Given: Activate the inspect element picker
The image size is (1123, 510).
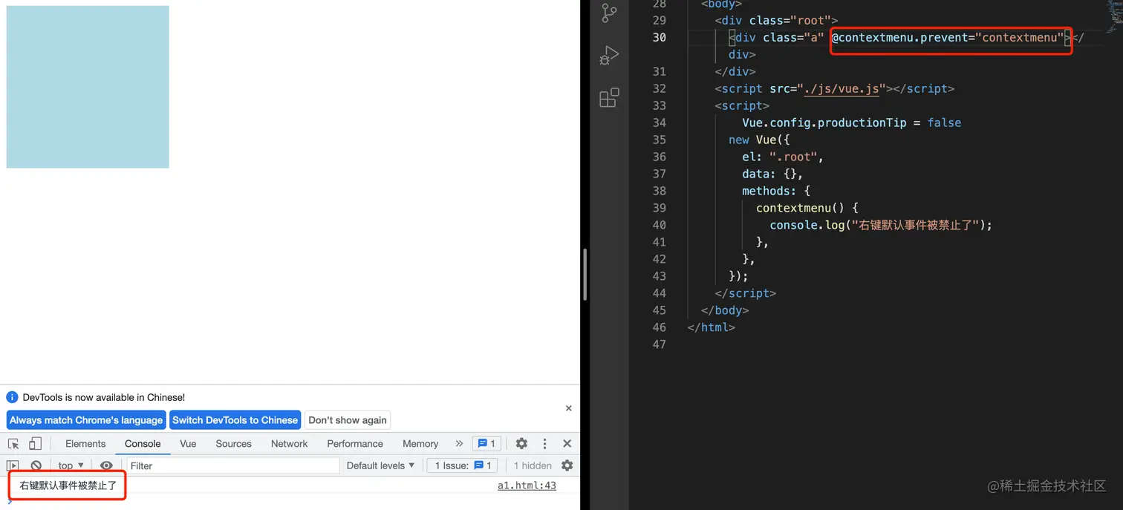Looking at the screenshot, I should pos(13,443).
